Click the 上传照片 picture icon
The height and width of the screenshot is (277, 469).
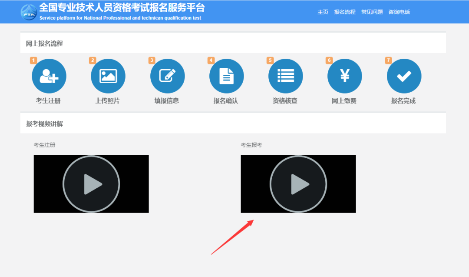click(108, 76)
